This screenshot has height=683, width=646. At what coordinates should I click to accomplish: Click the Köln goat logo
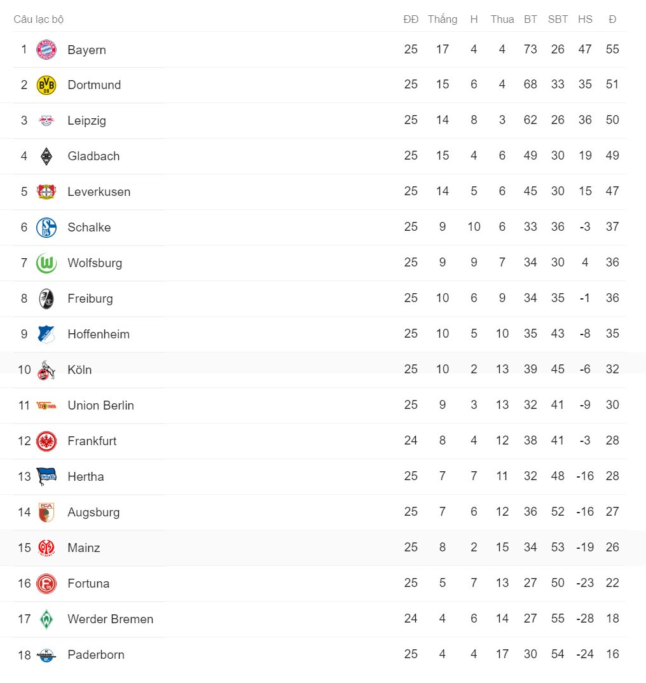click(46, 370)
